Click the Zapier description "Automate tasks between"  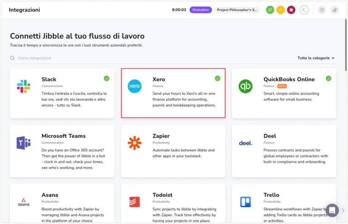[184, 153]
